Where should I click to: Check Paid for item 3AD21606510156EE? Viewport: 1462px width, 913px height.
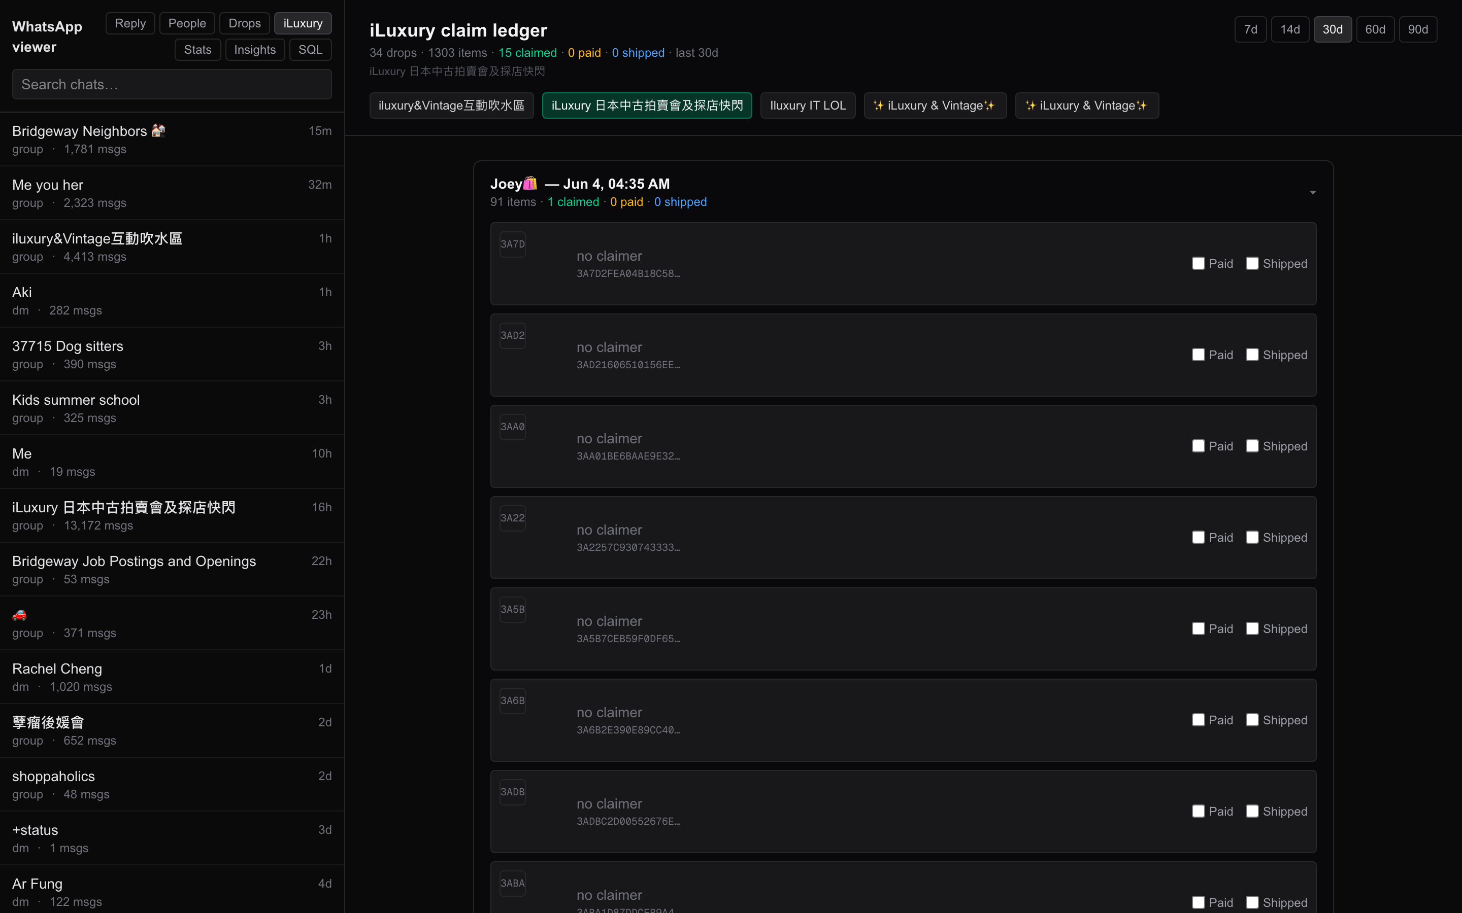[1198, 355]
